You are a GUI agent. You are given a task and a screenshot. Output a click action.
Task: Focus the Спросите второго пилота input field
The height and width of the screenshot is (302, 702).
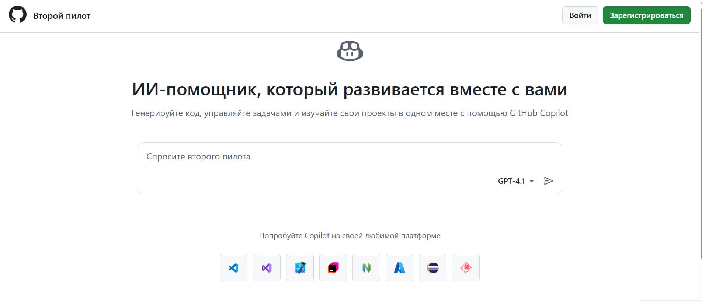click(x=350, y=168)
